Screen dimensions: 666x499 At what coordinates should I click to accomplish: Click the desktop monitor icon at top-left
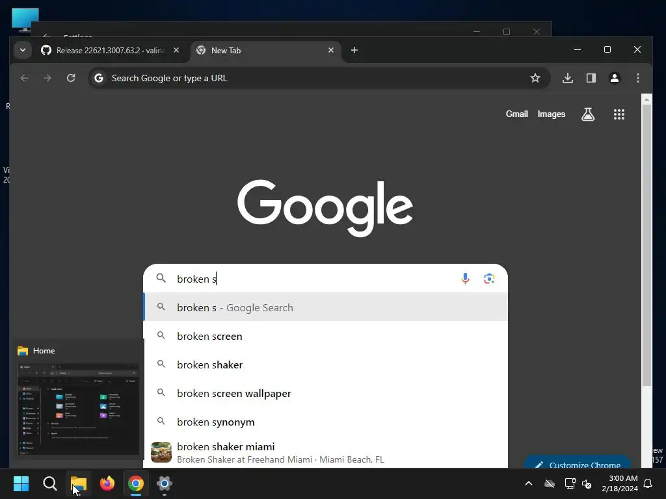[25, 19]
